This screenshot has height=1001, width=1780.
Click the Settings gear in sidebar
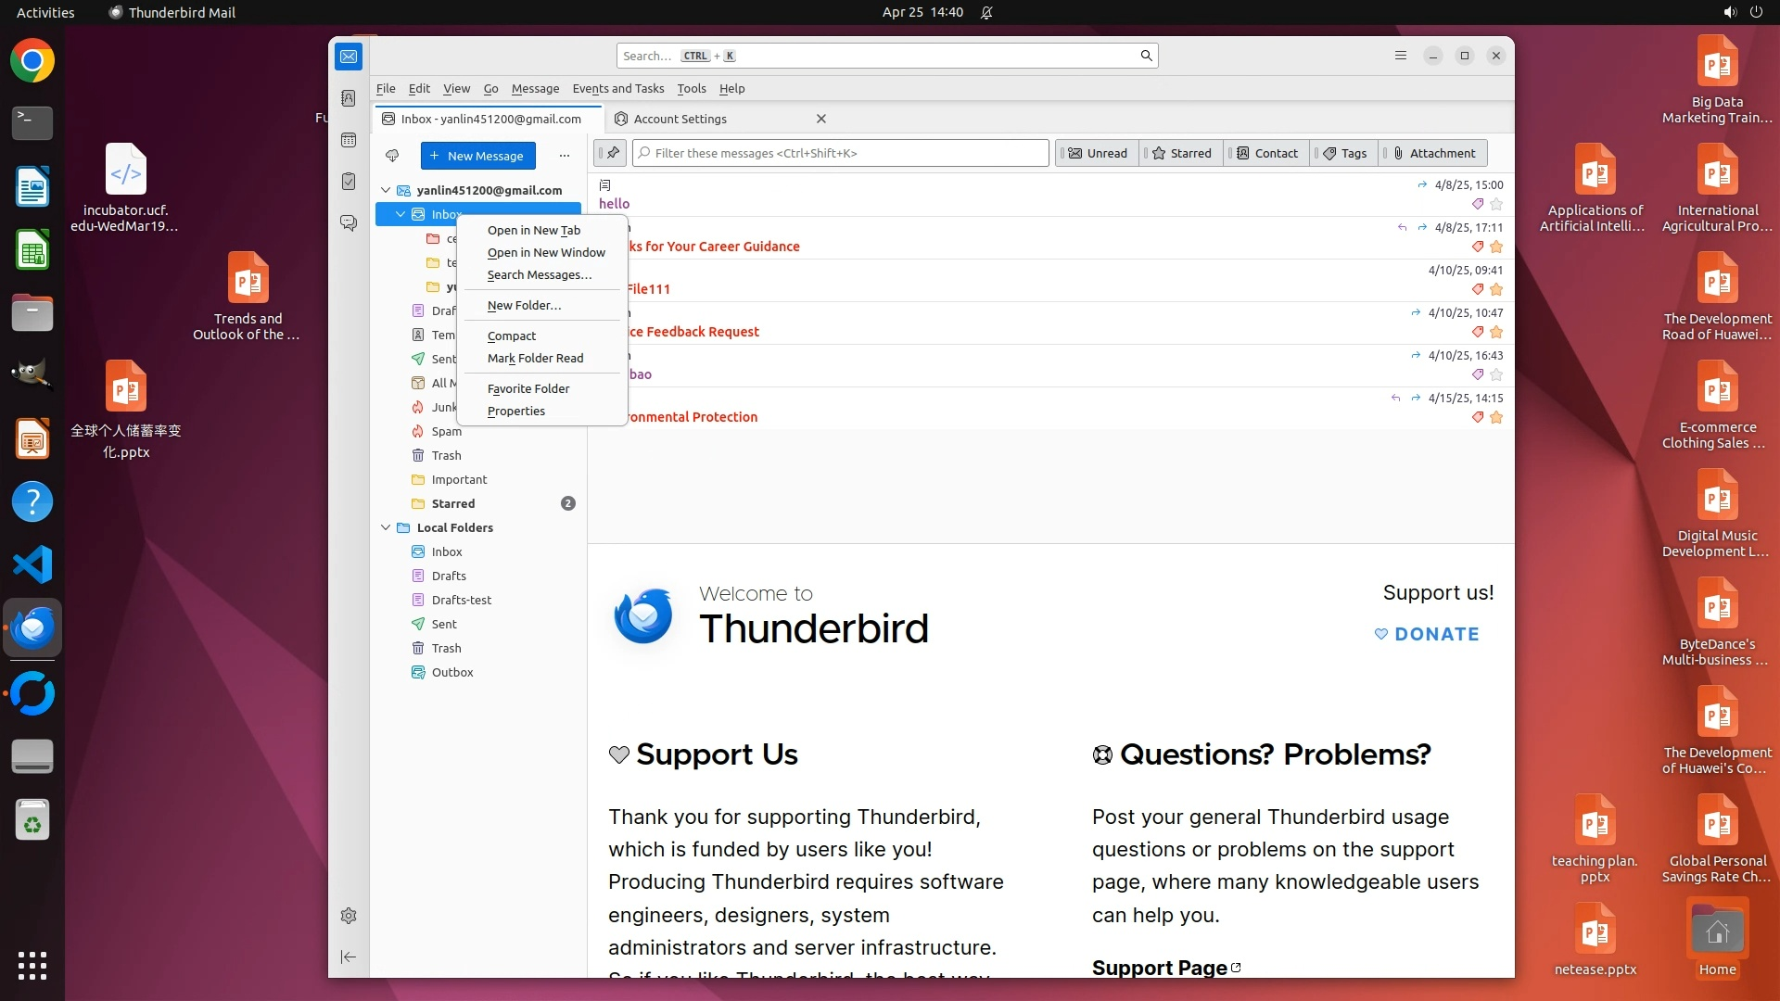[349, 916]
